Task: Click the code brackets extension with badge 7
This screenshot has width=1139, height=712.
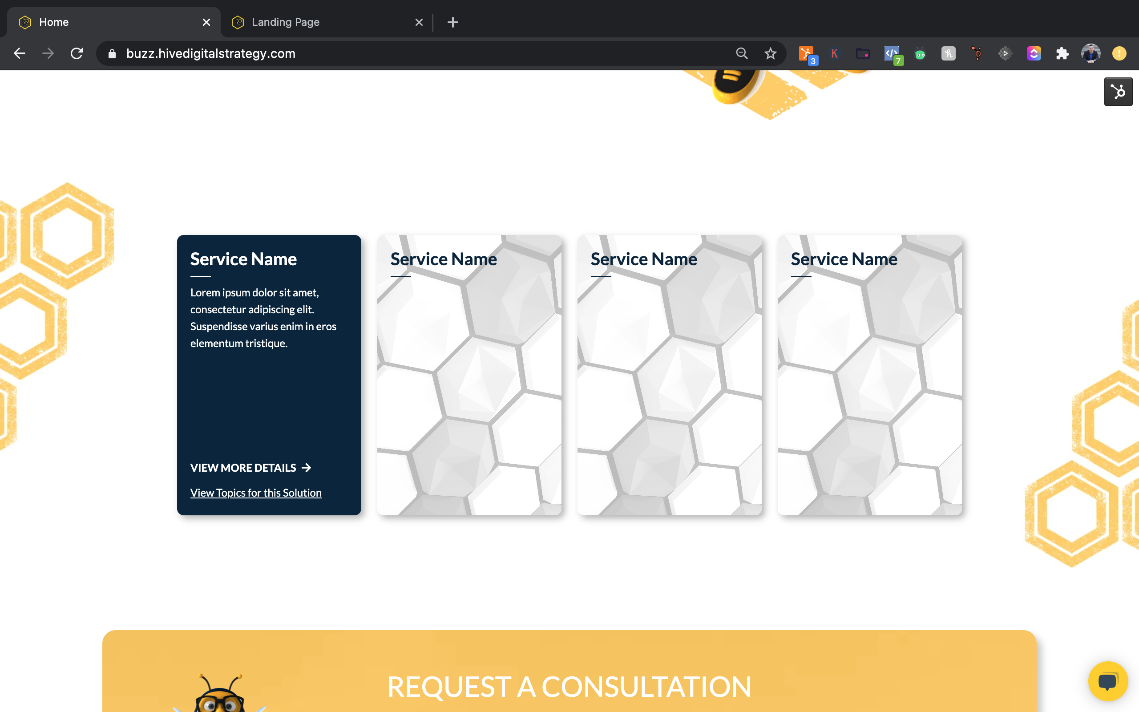Action: click(892, 54)
